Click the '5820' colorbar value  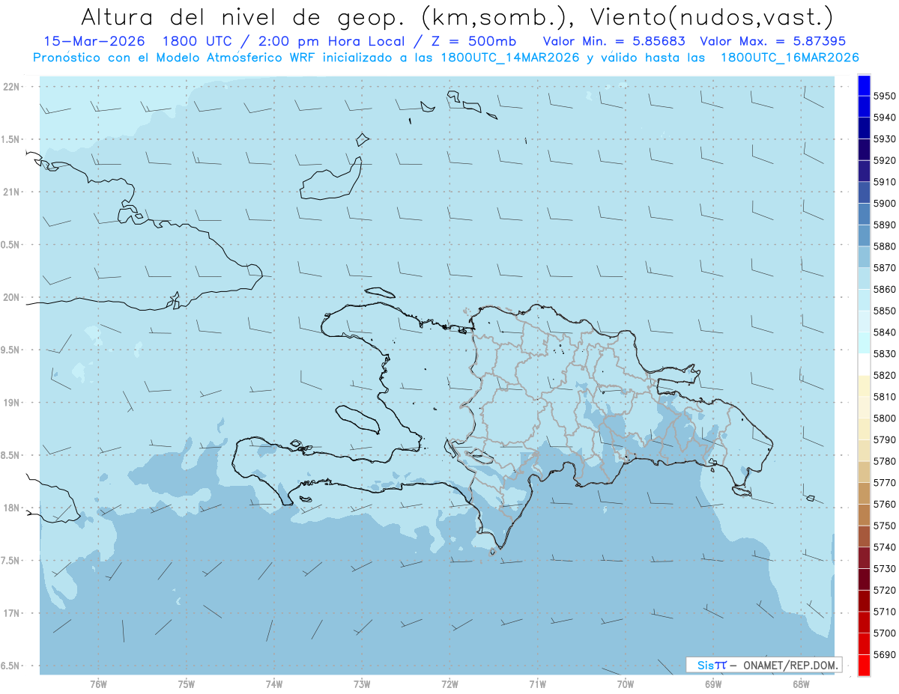(x=886, y=375)
